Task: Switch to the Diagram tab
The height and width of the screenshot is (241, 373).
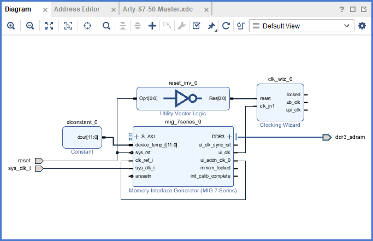Action: [x=18, y=9]
